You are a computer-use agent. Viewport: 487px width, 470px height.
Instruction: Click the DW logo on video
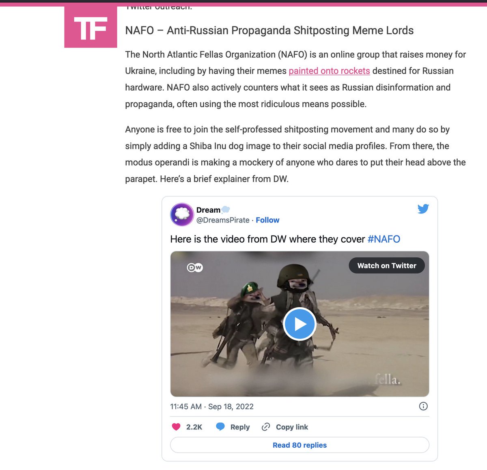pyautogui.click(x=195, y=267)
